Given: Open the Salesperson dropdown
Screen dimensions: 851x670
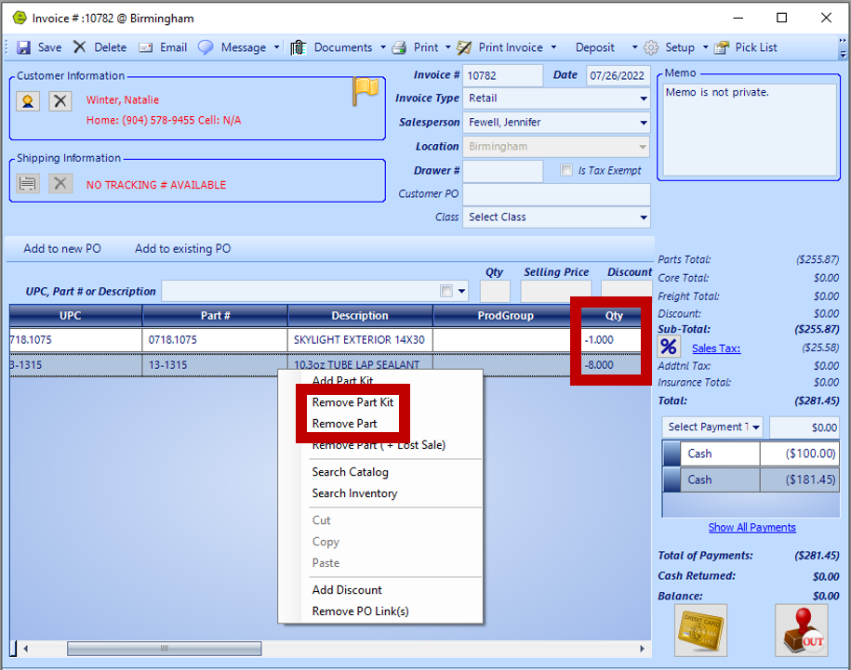Looking at the screenshot, I should click(644, 123).
